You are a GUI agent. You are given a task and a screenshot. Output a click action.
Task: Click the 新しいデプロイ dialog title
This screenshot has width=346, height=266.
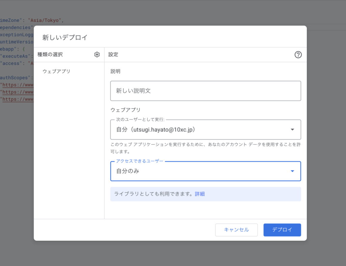pos(65,37)
